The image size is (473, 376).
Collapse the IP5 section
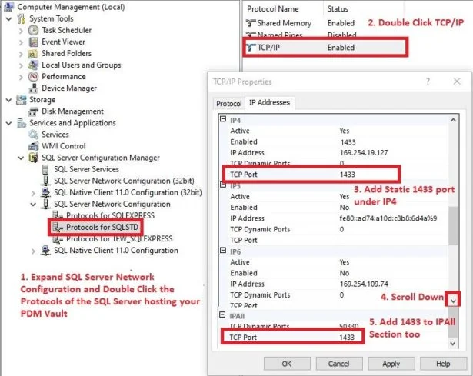223,185
